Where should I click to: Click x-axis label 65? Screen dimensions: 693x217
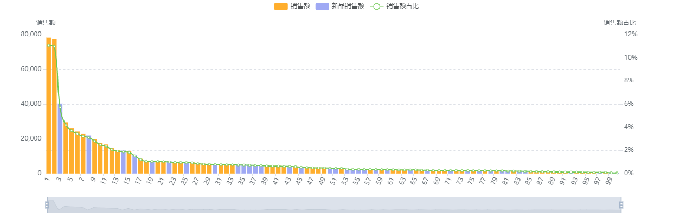(x=413, y=180)
